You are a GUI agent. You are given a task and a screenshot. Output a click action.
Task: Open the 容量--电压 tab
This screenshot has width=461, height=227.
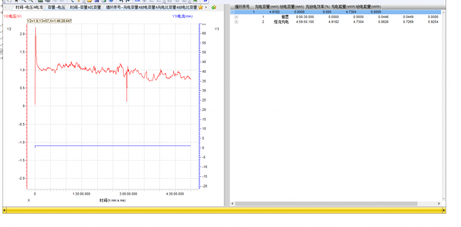click(x=56, y=8)
